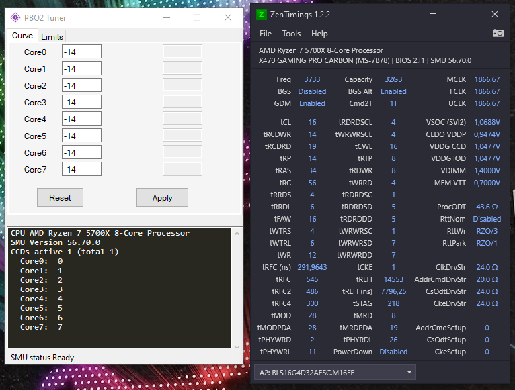Click the Reset button in PBO2 Tuner
The image size is (515, 390).
[x=60, y=197]
